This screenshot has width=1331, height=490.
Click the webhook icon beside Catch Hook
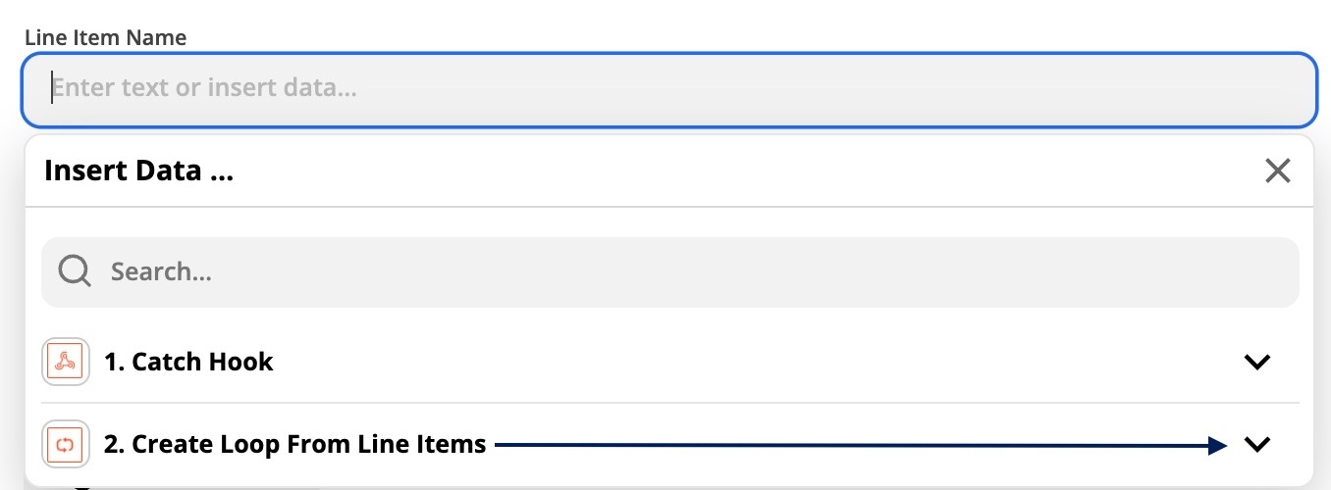[x=67, y=362]
